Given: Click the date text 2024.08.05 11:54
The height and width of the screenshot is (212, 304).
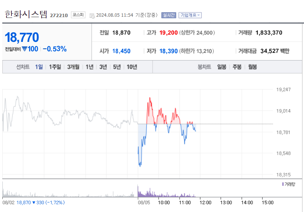Looking at the screenshot, I should [x=114, y=15].
